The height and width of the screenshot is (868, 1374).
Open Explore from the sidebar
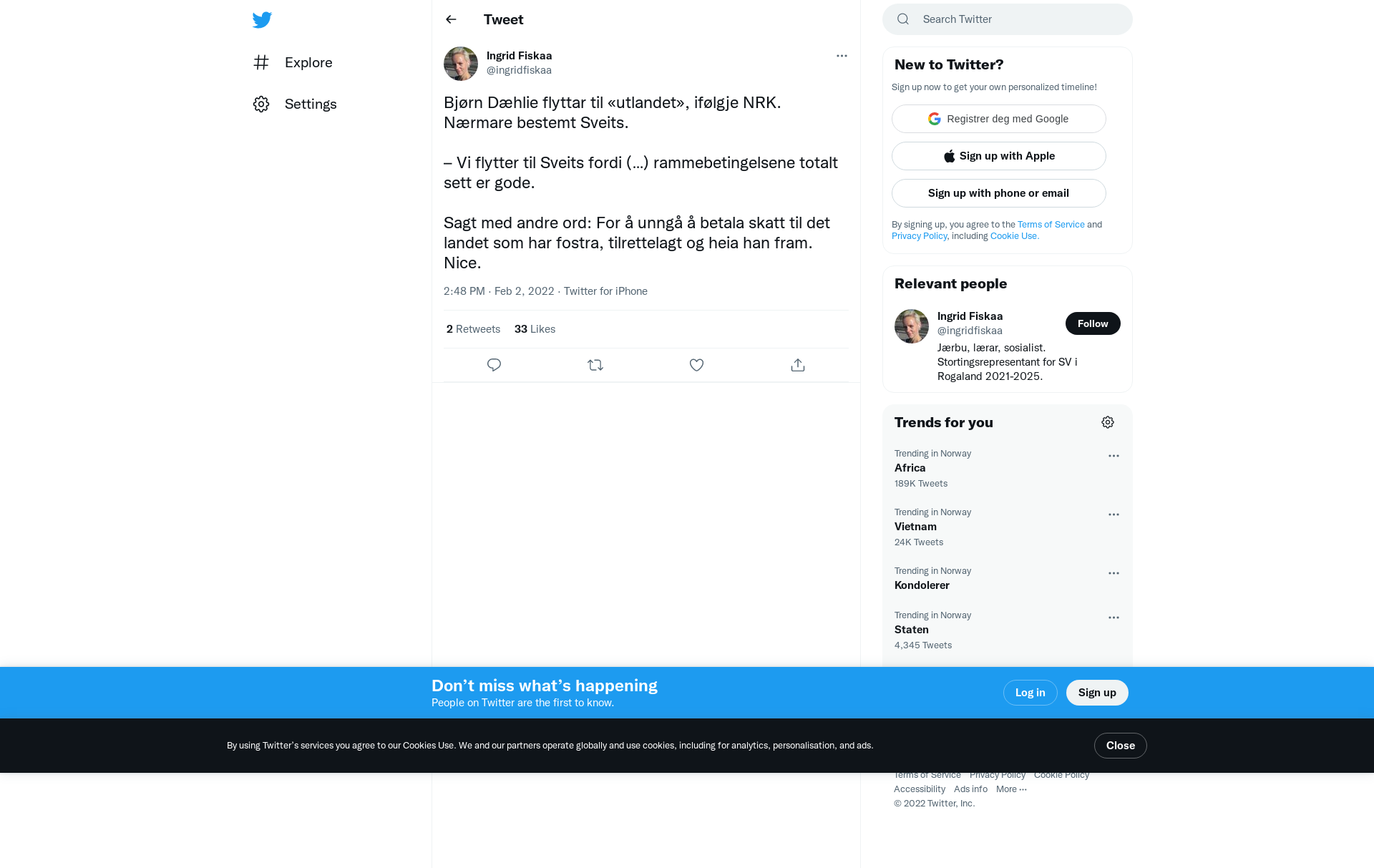[293, 62]
